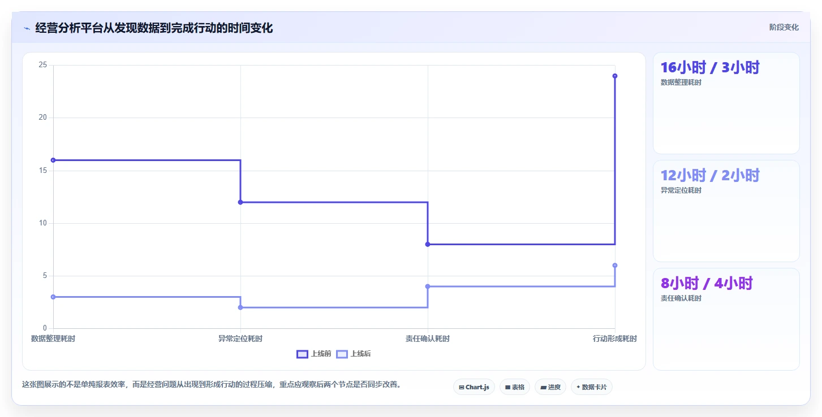Click the 上线前 legend color box
The height and width of the screenshot is (417, 822).
303,354
